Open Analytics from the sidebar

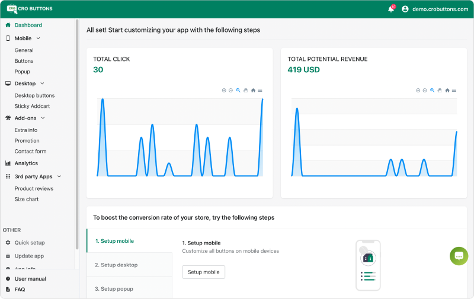26,163
